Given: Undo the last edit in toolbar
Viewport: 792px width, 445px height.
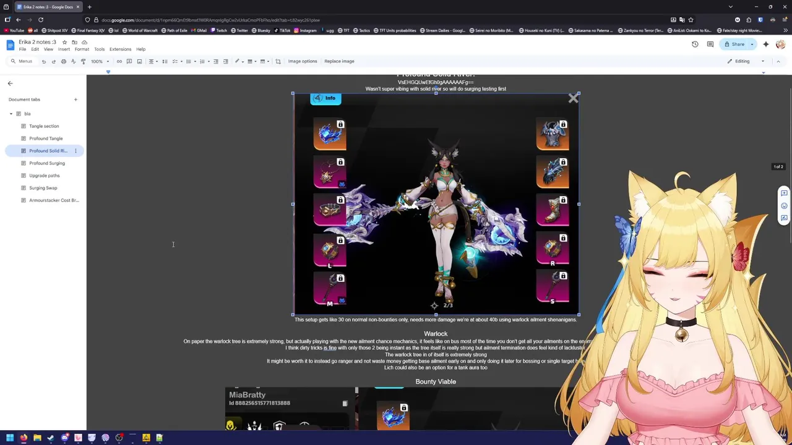Looking at the screenshot, I should 43,61.
